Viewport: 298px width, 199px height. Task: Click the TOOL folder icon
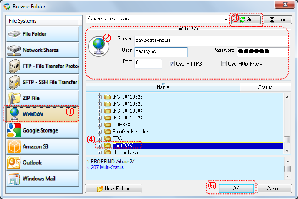coord(108,139)
